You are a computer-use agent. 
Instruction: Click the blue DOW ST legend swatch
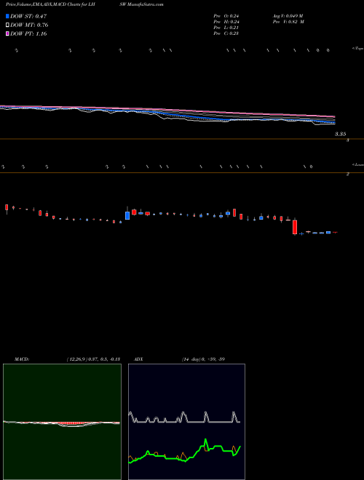7,16
